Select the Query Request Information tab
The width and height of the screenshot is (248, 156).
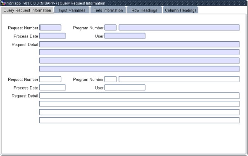(x=27, y=10)
